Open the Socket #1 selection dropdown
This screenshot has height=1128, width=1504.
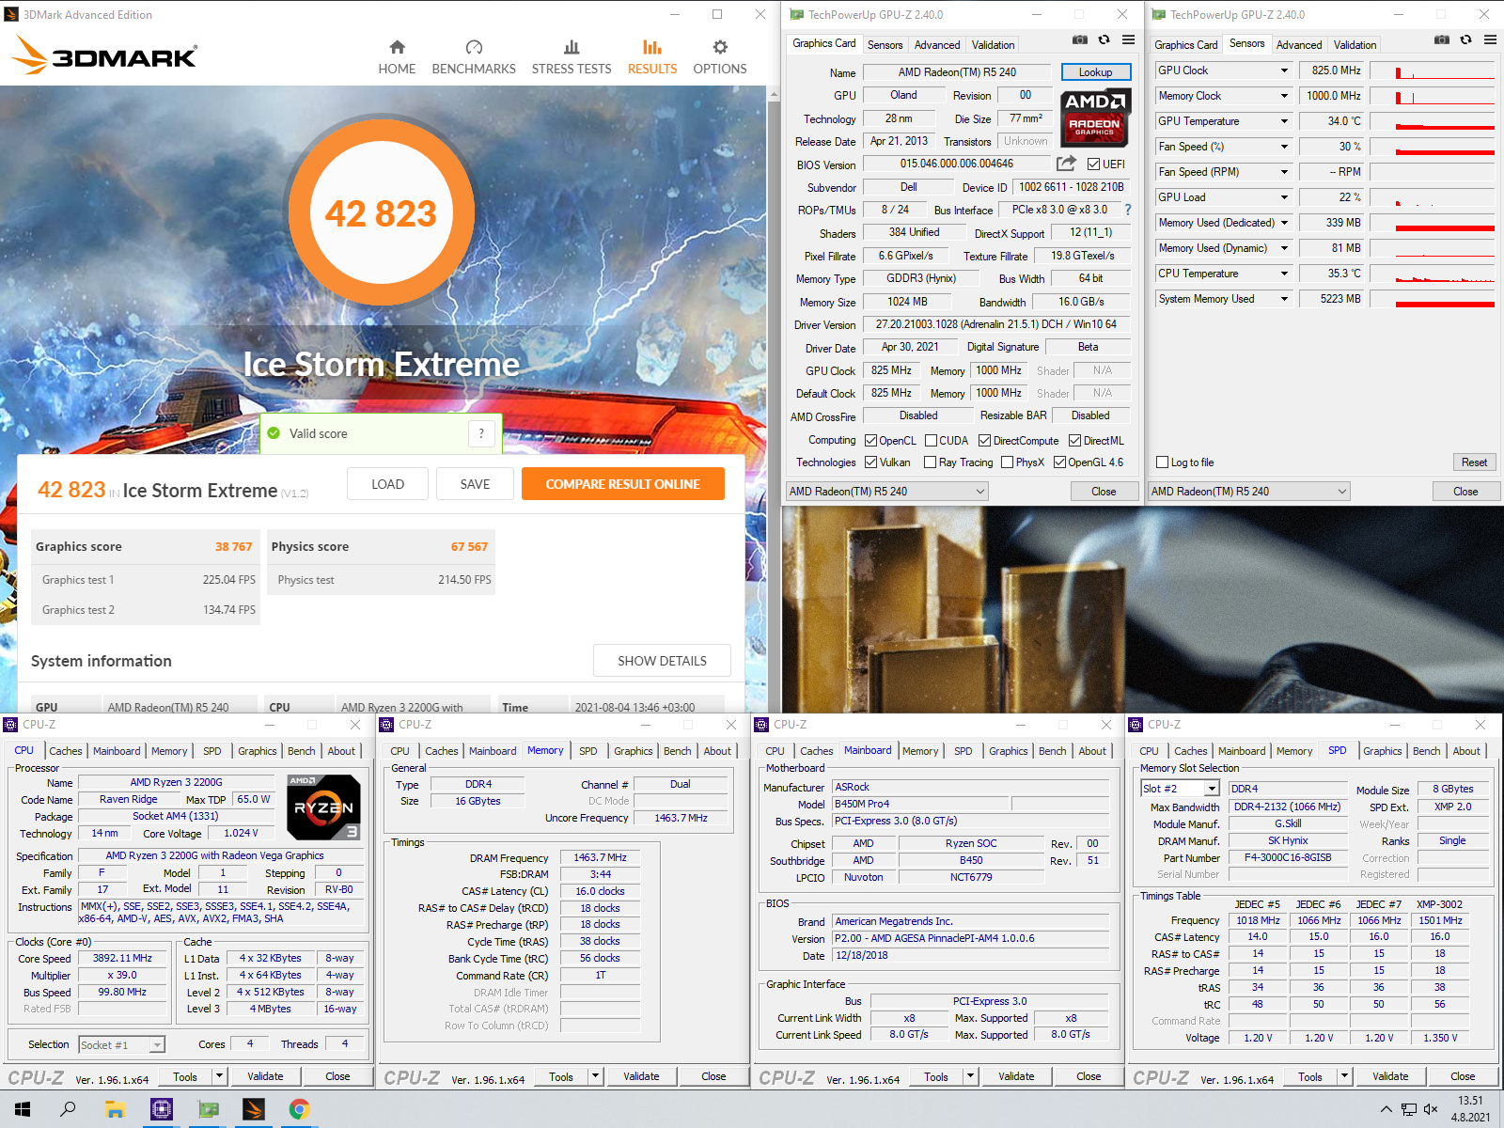click(x=157, y=1044)
